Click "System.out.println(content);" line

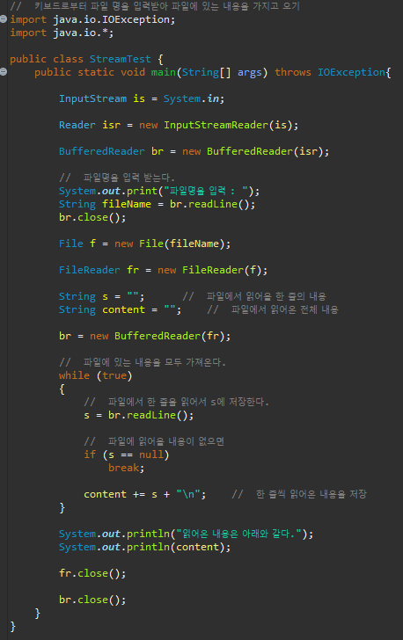[x=144, y=547]
